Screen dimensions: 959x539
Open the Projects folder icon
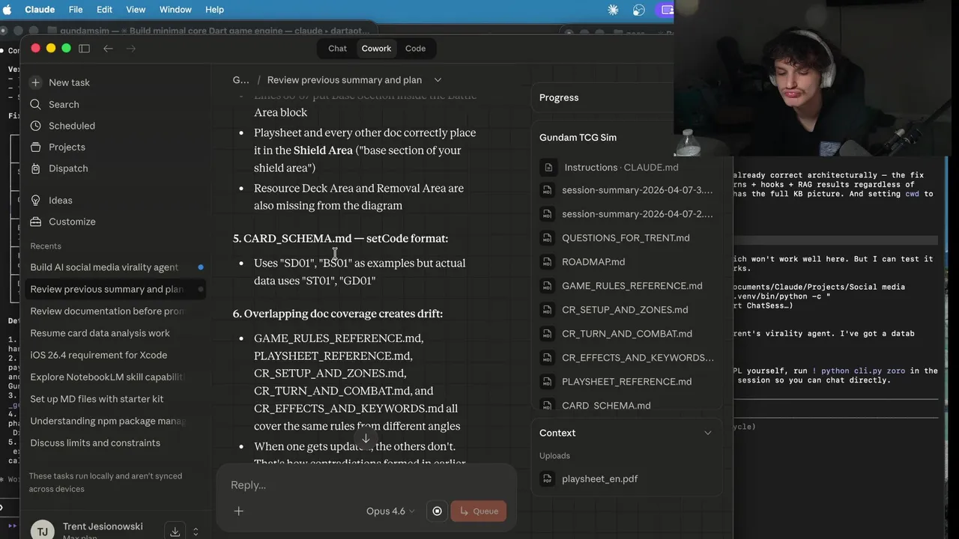[x=35, y=147]
